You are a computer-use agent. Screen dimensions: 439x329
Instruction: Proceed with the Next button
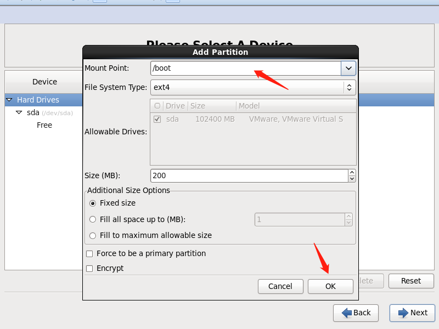[x=412, y=313]
